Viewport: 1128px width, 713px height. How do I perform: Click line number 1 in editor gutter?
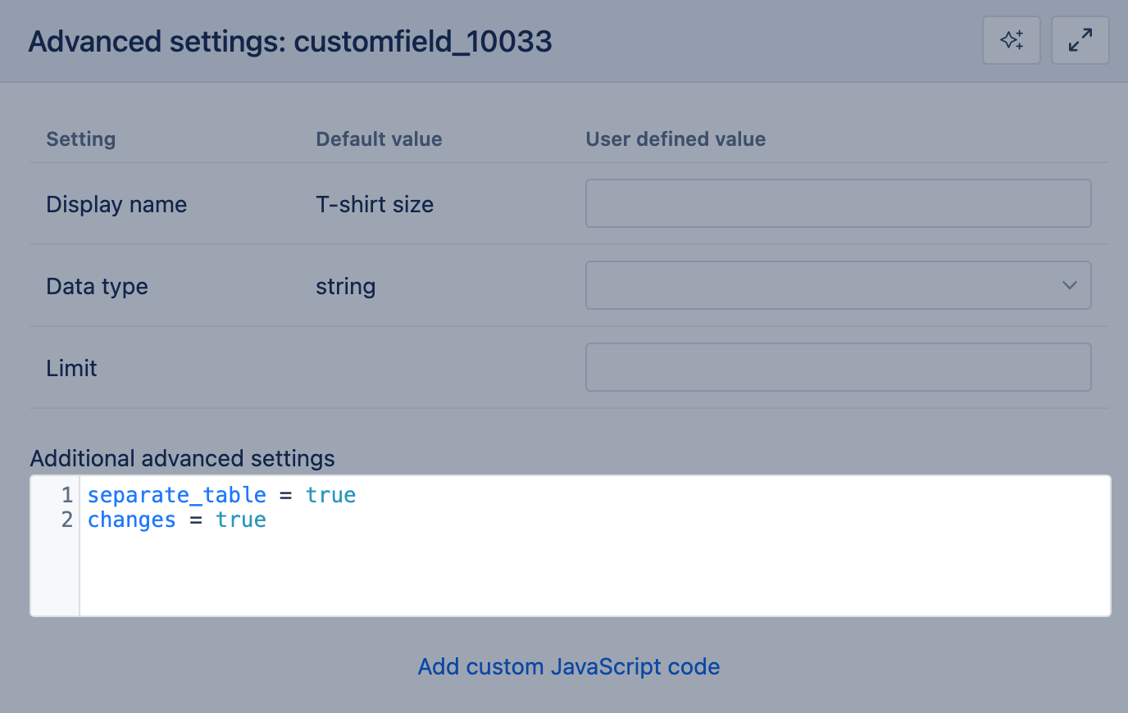66,495
